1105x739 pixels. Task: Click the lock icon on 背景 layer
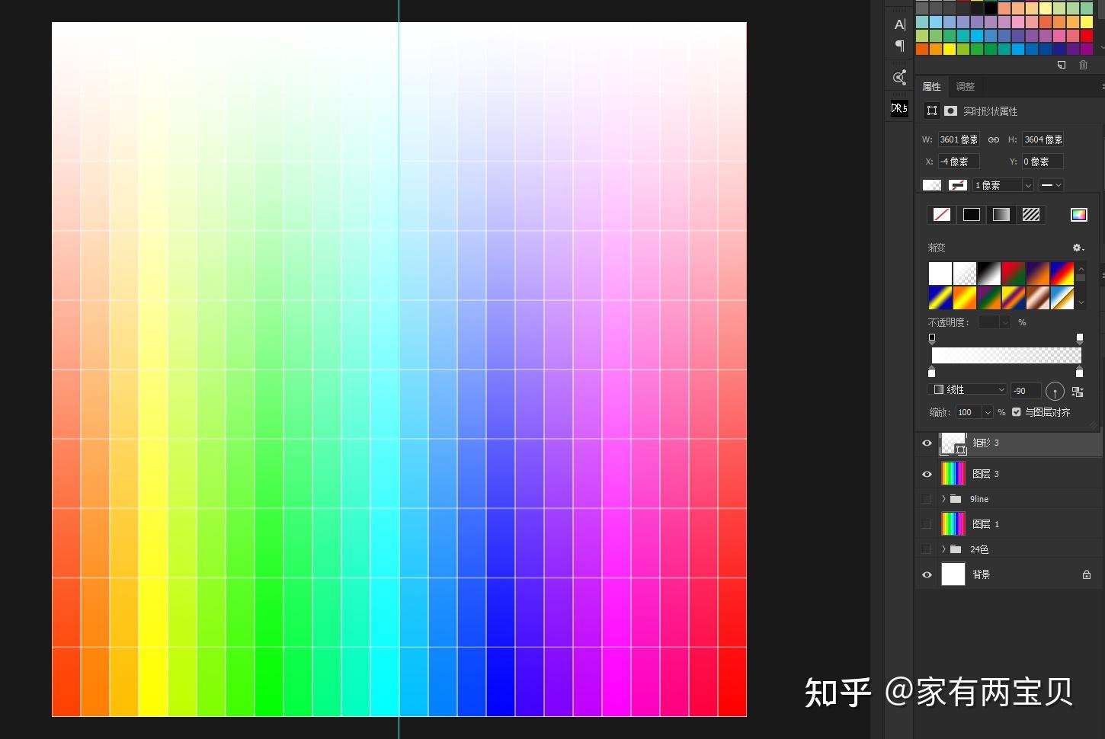click(1087, 574)
